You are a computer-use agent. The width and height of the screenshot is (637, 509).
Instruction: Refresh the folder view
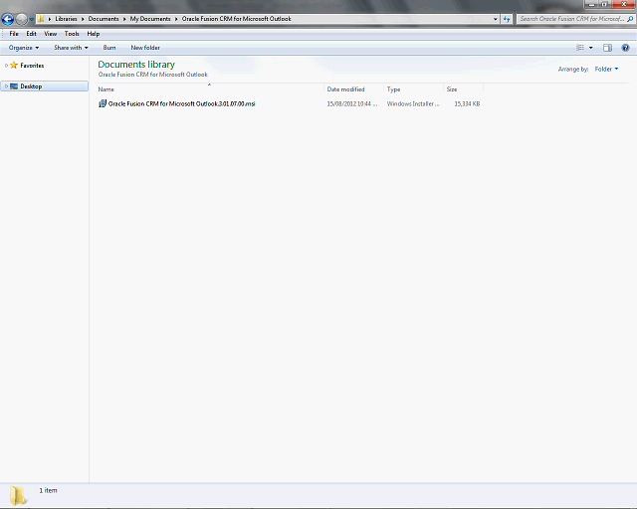pos(507,19)
